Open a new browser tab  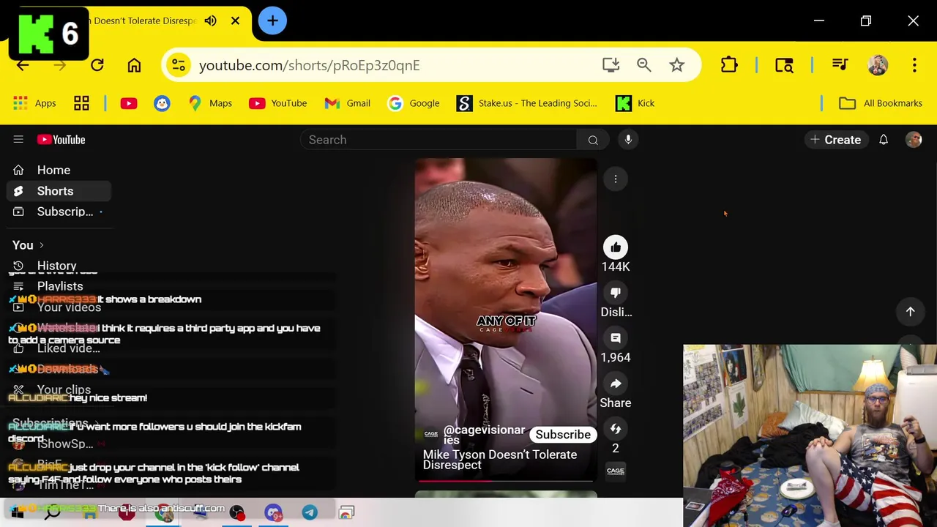(272, 20)
